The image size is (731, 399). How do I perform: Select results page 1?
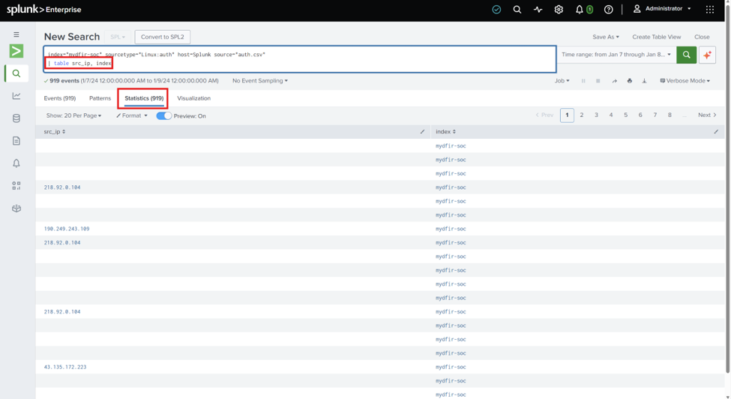[567, 115]
